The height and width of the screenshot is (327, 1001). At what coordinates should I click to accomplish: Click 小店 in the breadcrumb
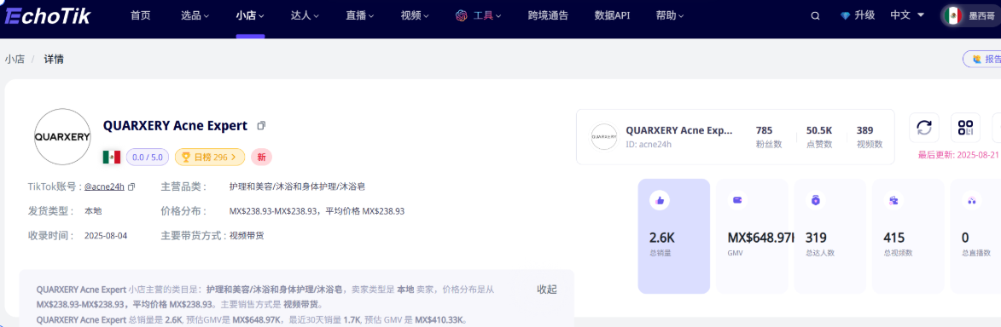(15, 60)
